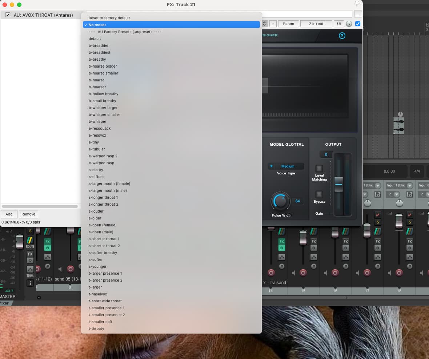Open IN FX on mixer track 17
The height and width of the screenshot is (359, 429).
click(378, 194)
